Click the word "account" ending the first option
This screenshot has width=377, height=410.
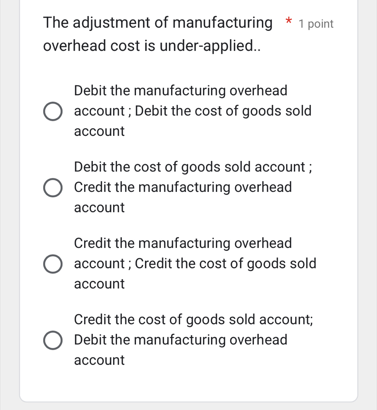[x=99, y=131]
